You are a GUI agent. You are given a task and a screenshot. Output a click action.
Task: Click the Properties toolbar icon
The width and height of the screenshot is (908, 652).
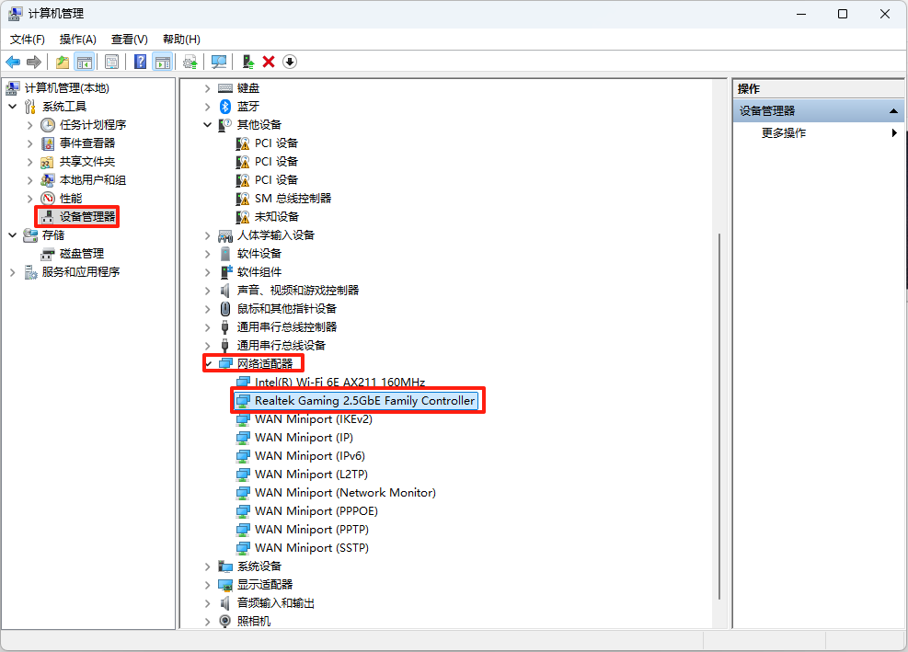111,62
